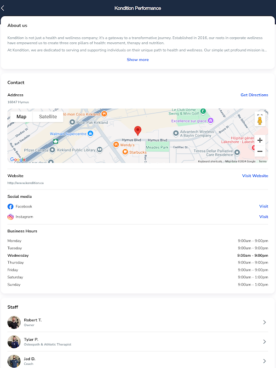The image size is (276, 368).
Task: Click Get Directions link
Action: click(254, 95)
